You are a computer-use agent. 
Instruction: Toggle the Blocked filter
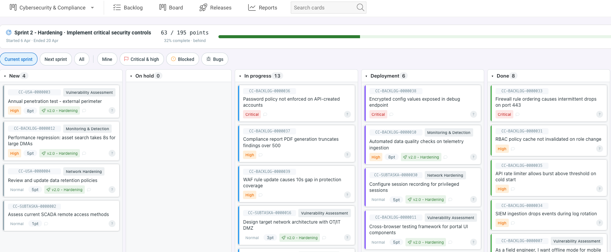182,59
